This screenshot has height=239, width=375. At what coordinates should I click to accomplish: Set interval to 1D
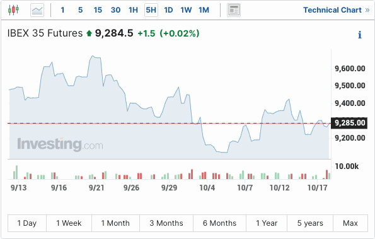(x=168, y=10)
